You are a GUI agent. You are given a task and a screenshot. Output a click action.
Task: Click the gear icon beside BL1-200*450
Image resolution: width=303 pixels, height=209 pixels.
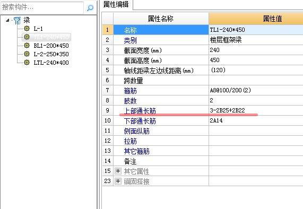point(27,46)
